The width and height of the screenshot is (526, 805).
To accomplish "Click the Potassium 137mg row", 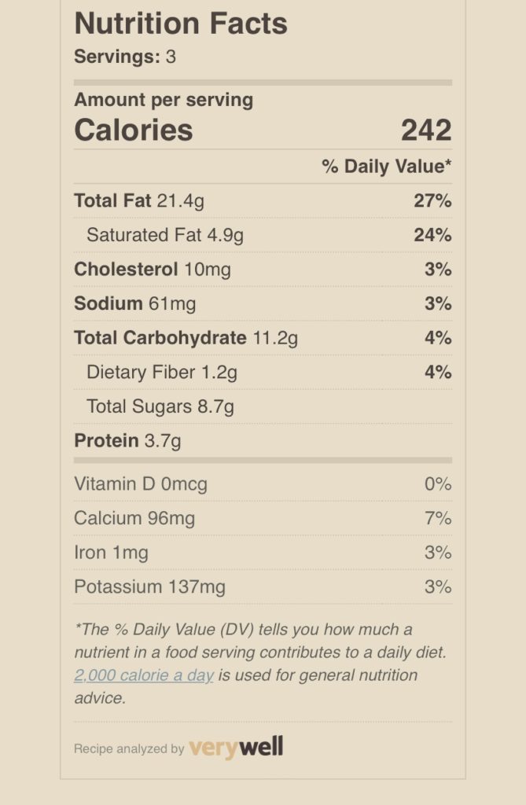I will pos(263,586).
